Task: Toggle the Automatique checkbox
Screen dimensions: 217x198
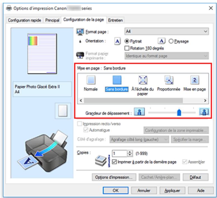Action: pyautogui.click(x=86, y=130)
